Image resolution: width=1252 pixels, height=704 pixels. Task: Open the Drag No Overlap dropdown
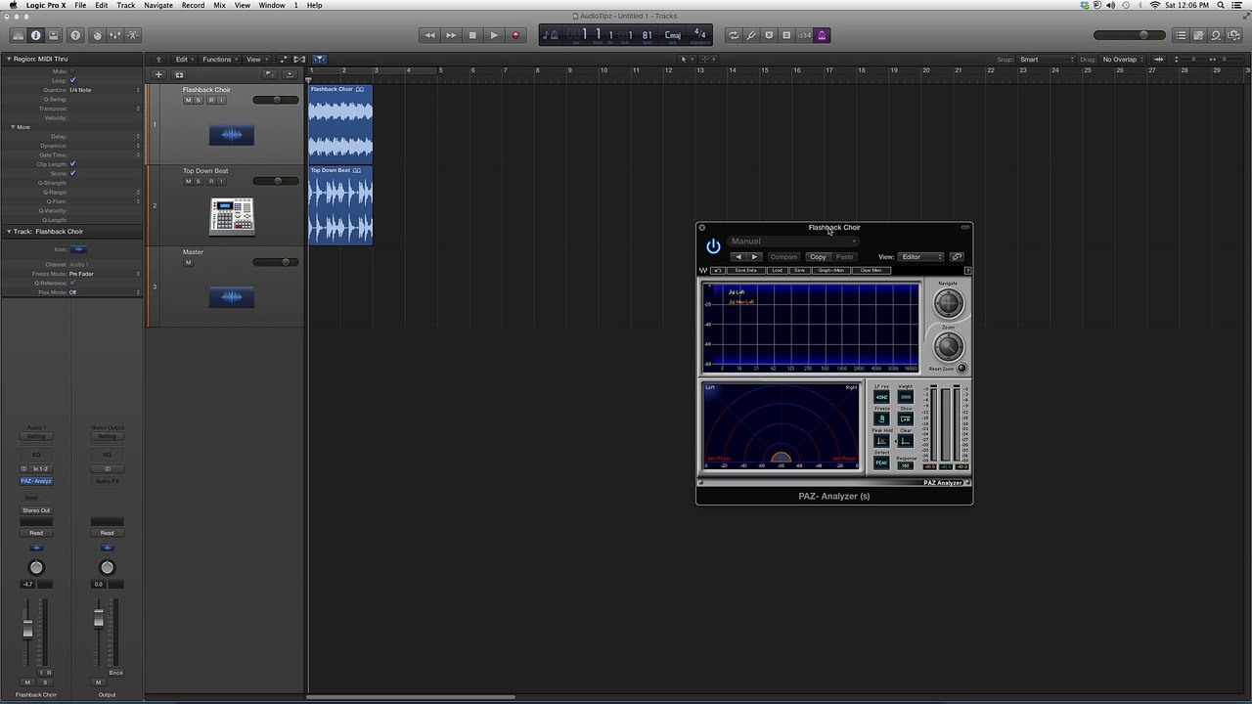1124,60
